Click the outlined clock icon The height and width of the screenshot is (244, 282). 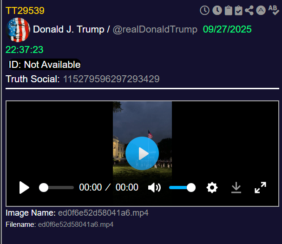point(205,10)
